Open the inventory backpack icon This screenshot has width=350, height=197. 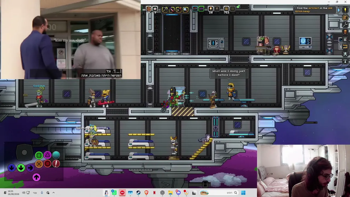pos(345,18)
